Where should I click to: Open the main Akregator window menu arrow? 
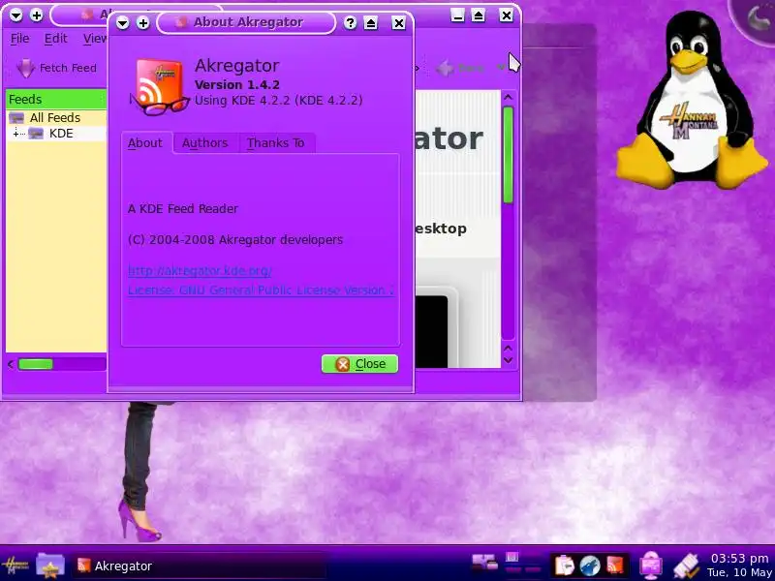tap(15, 15)
